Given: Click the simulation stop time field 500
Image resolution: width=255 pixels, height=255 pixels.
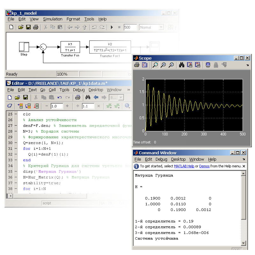Looking at the screenshot, I should click(x=130, y=27).
